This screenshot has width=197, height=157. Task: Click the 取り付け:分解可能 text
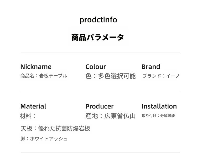pos(158,116)
